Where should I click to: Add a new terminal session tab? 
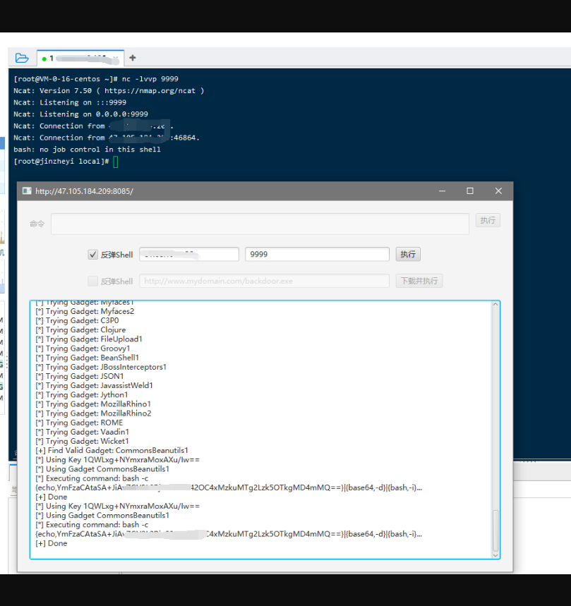[x=133, y=58]
